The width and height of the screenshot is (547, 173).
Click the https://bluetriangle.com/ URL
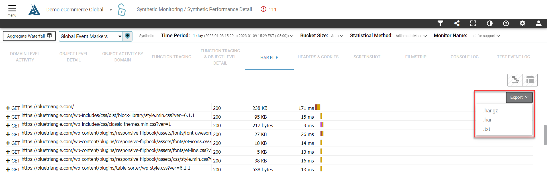[x=48, y=106]
